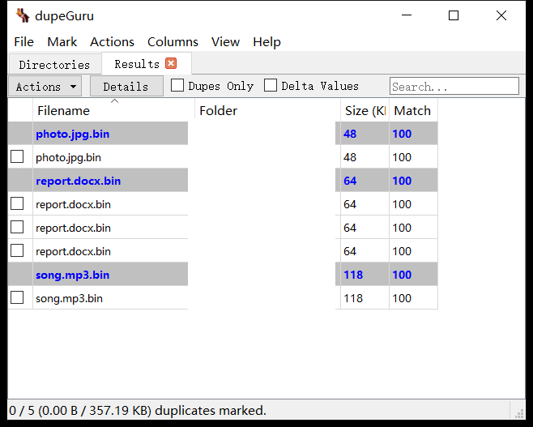This screenshot has width=533, height=427.
Task: Enable the Delta Values checkbox
Action: (271, 85)
